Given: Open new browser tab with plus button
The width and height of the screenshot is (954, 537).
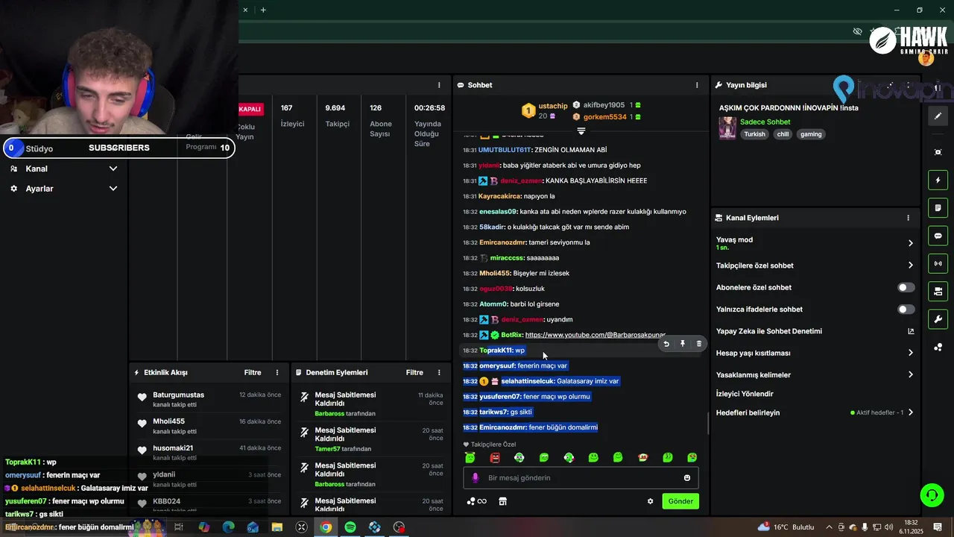Looking at the screenshot, I should (263, 10).
